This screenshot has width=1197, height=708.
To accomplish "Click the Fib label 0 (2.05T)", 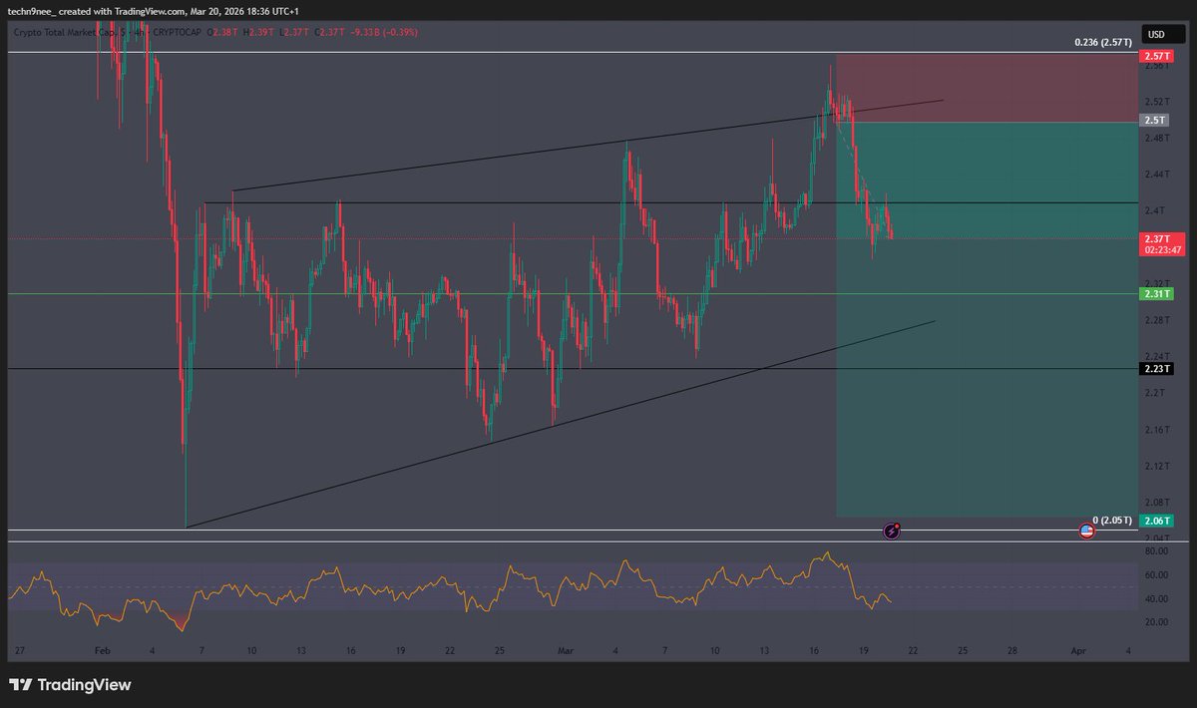I will pyautogui.click(x=1113, y=522).
